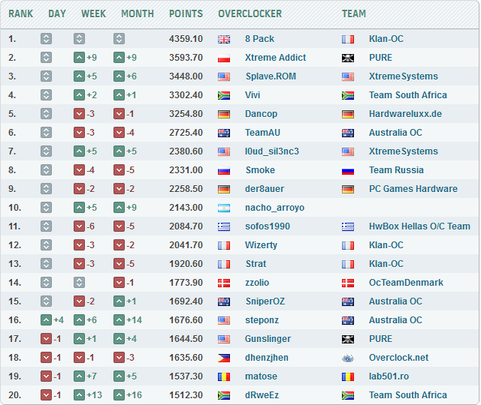This screenshot has height=405, width=481.
Task: Click the red week down arrow for Dancop
Action: (x=79, y=113)
